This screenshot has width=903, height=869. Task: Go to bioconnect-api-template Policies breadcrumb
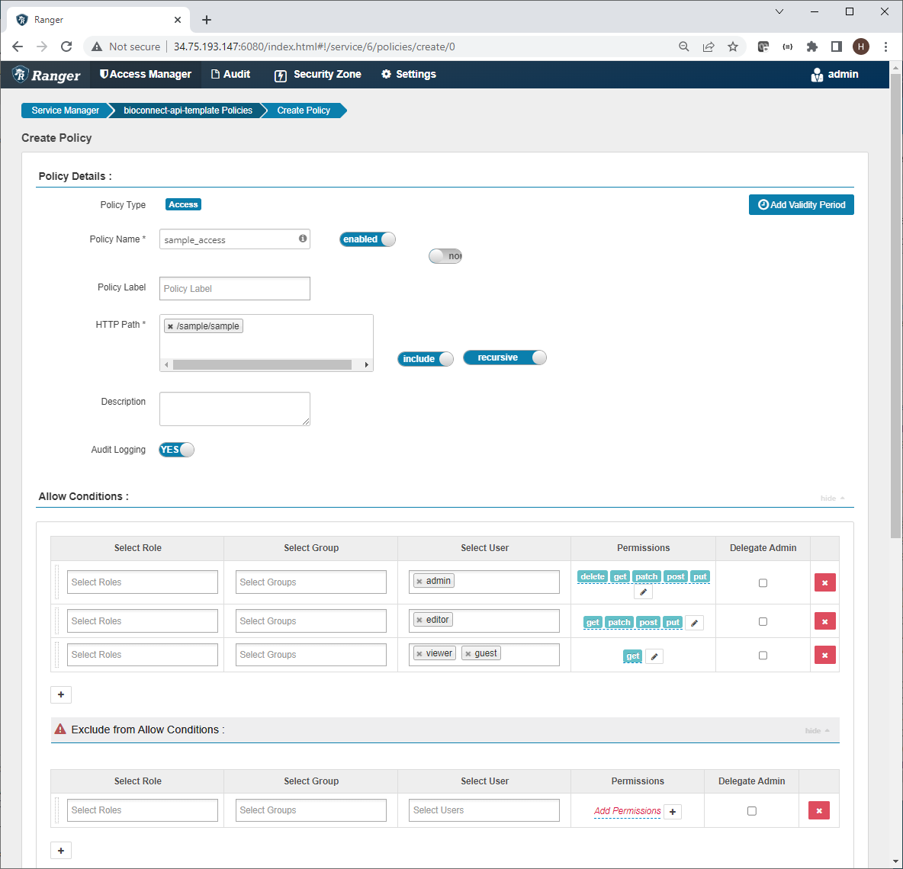(188, 111)
